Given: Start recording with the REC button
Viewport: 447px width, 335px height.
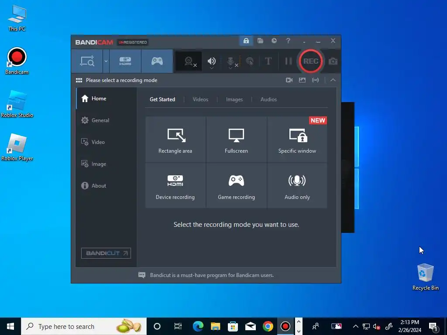Looking at the screenshot, I should (311, 61).
